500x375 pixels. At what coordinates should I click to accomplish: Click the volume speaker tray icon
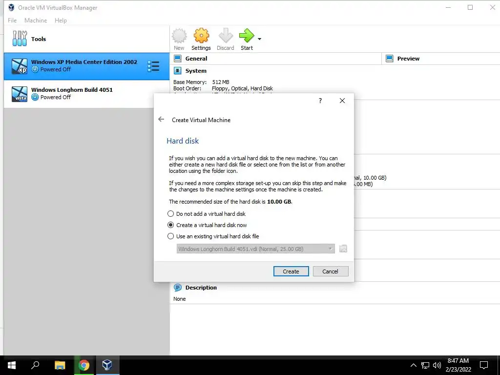tap(437, 365)
